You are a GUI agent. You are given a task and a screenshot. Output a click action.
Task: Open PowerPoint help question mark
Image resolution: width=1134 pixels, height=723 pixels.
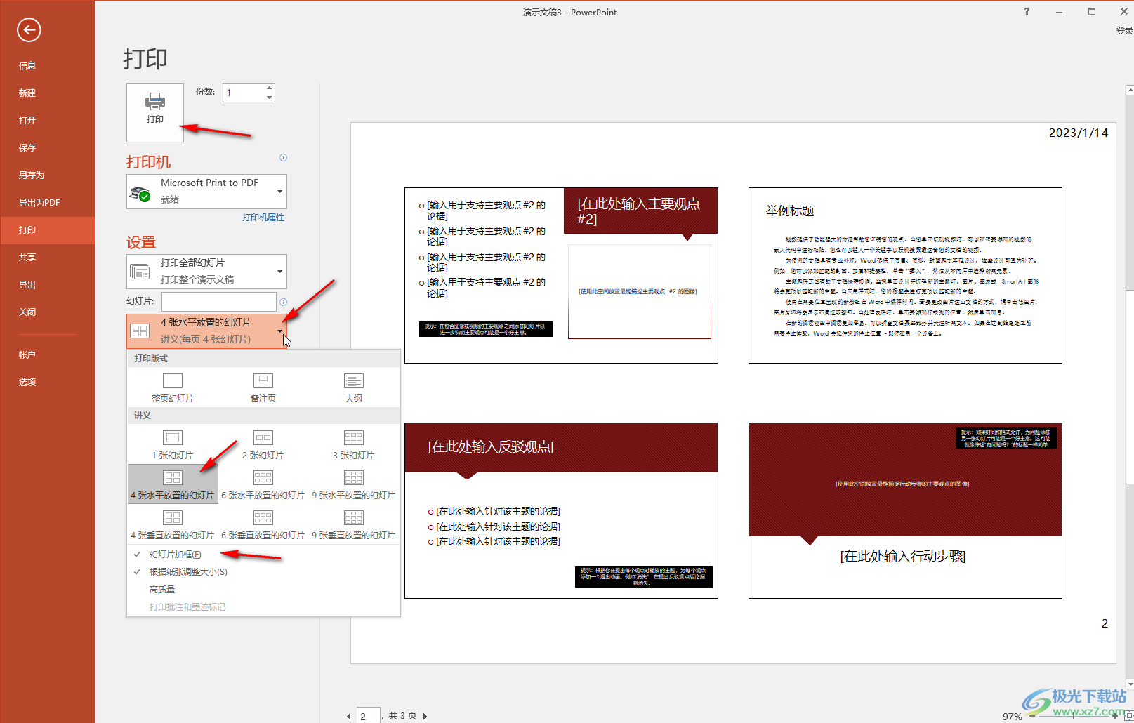[x=1027, y=12]
